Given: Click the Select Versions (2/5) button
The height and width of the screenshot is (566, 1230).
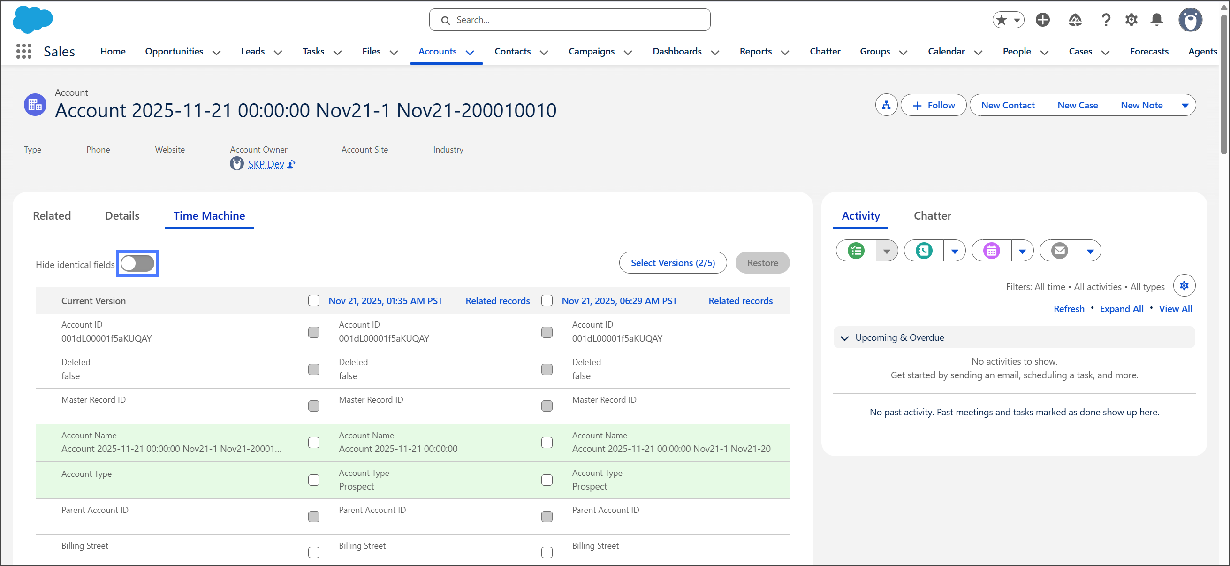Looking at the screenshot, I should pyautogui.click(x=673, y=263).
